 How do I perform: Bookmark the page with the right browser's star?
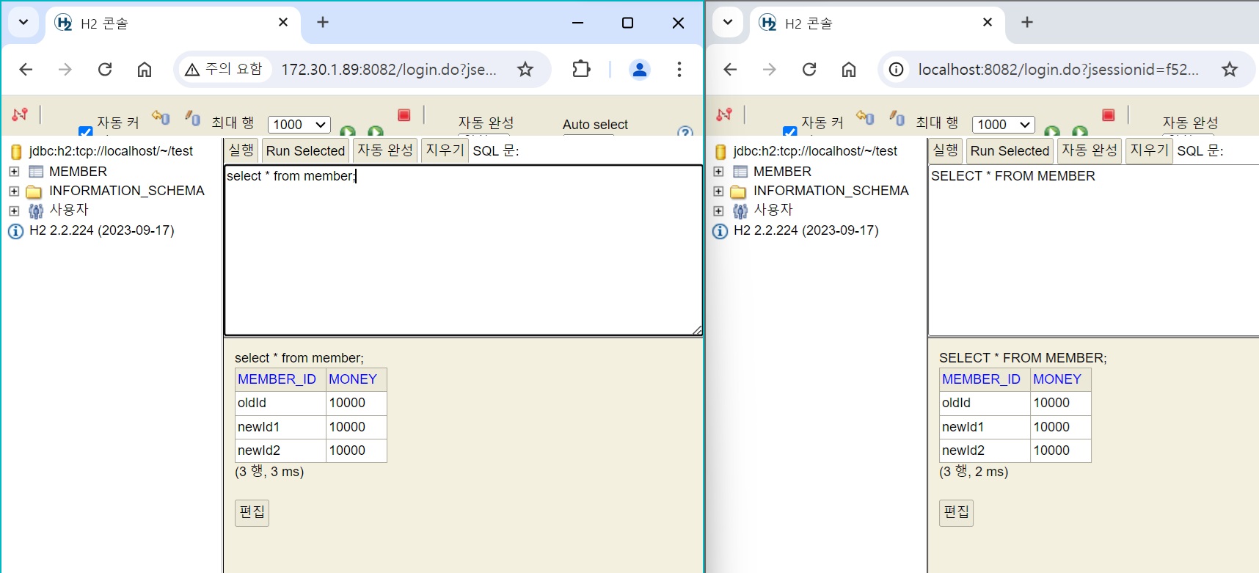coord(1230,69)
